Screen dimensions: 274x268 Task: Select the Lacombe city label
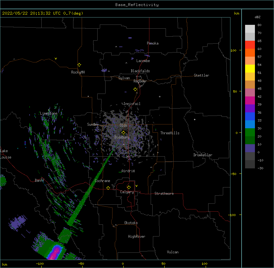point(143,61)
